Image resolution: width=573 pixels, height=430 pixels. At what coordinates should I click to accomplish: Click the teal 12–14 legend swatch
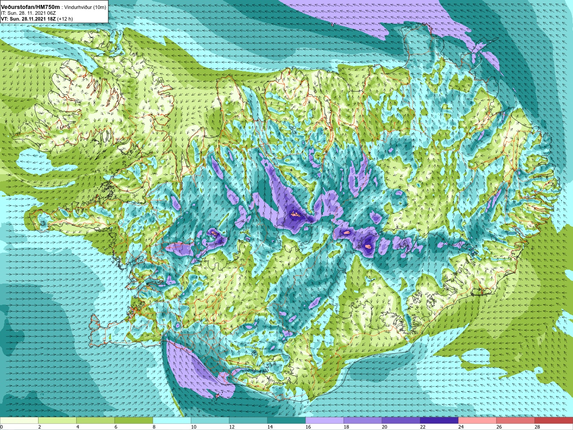point(248,421)
